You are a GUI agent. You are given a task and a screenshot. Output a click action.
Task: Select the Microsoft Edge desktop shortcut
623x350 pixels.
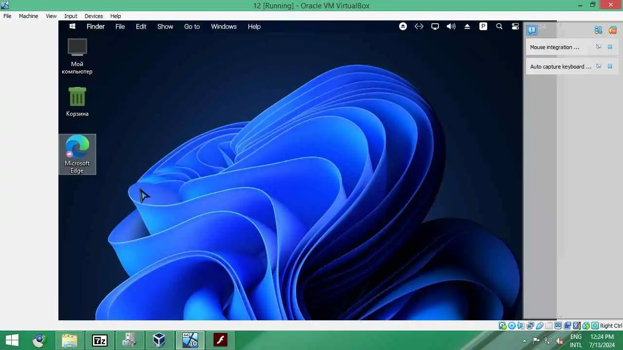pos(77,154)
